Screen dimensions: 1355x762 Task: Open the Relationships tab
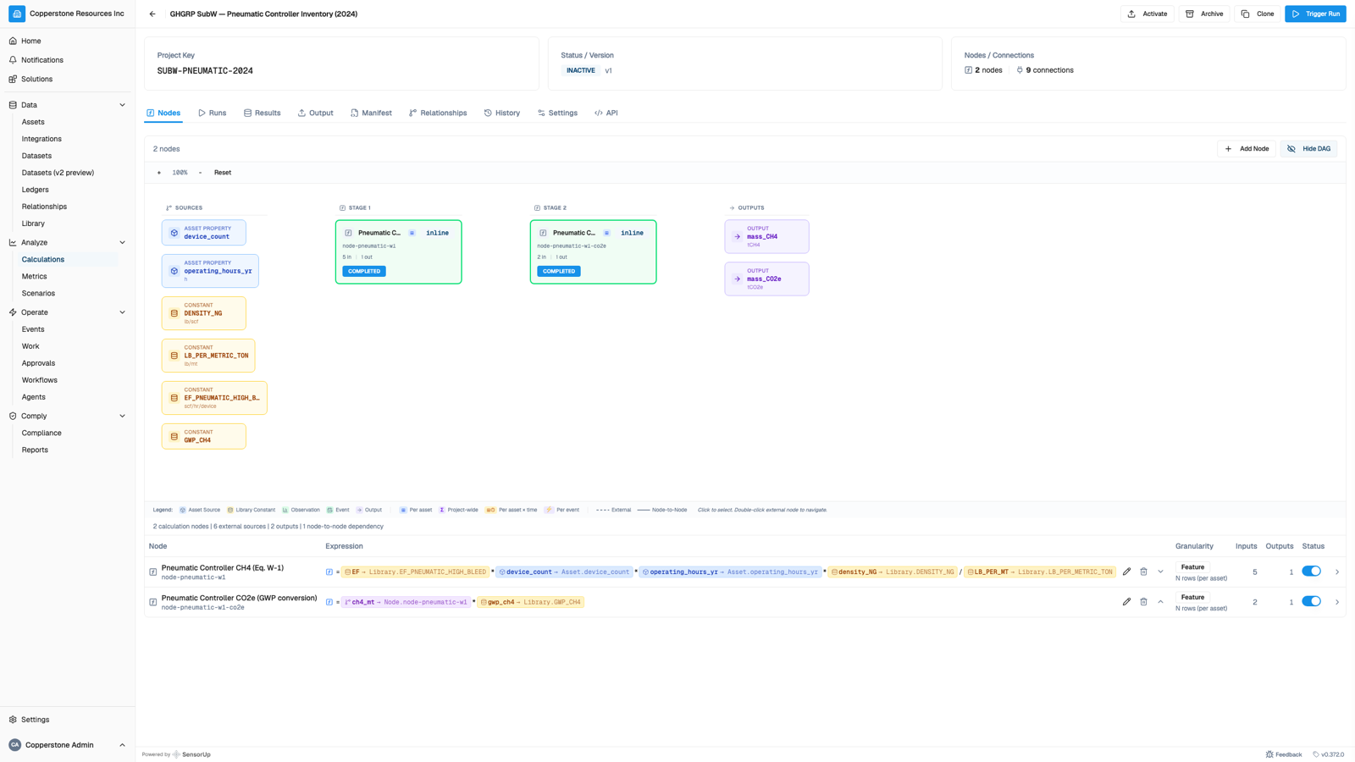coord(438,113)
